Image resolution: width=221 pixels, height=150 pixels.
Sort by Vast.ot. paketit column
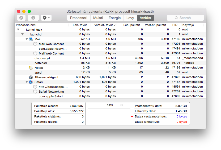coord(157,25)
